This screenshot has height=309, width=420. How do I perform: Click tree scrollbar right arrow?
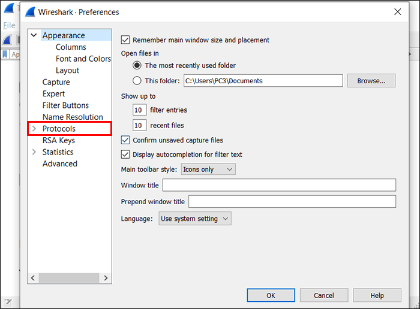(x=106, y=278)
